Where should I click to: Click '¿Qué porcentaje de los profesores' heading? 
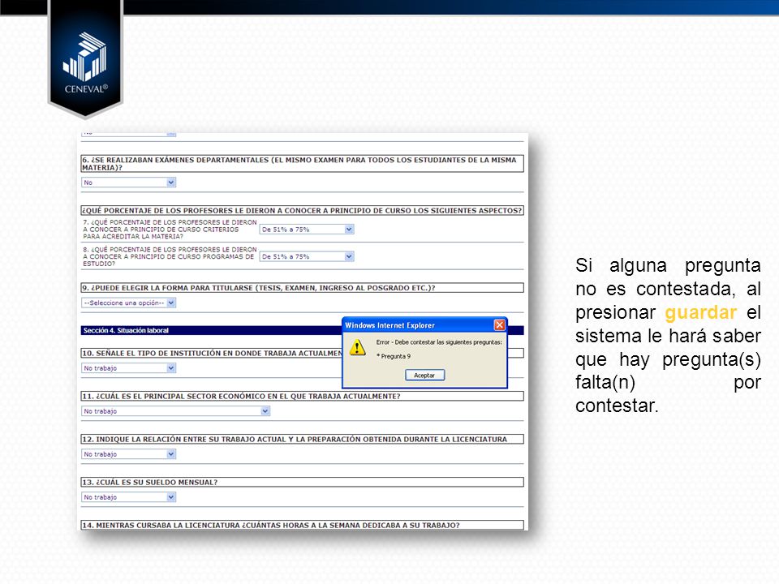(302, 211)
